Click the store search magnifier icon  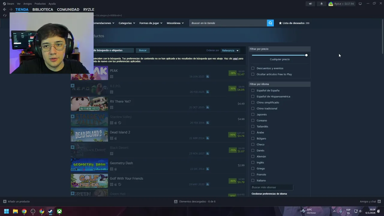270,23
